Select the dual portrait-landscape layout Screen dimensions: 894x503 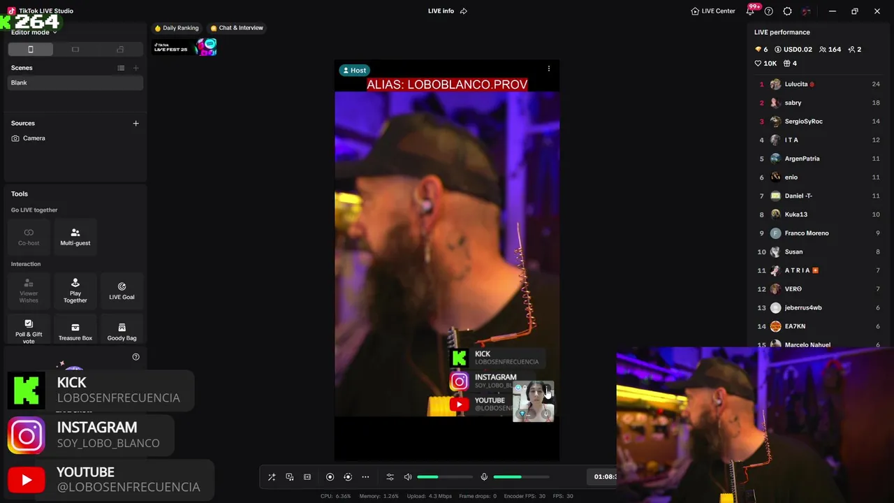click(120, 49)
